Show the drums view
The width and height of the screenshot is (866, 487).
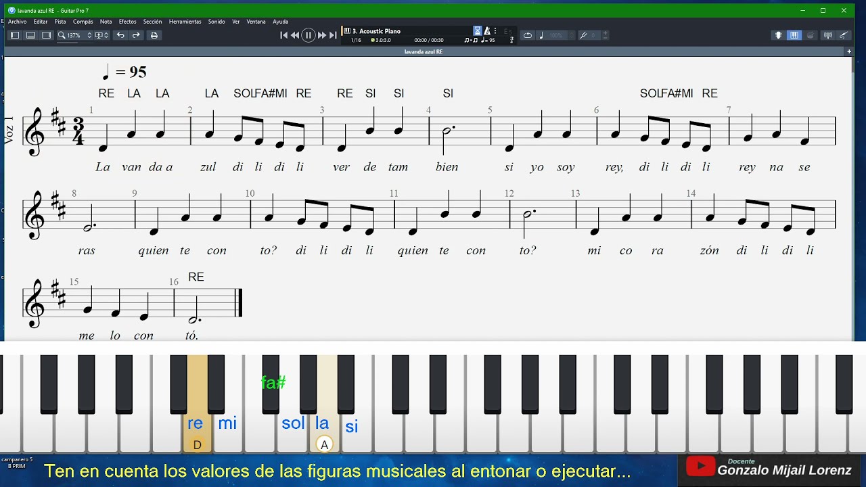point(810,35)
